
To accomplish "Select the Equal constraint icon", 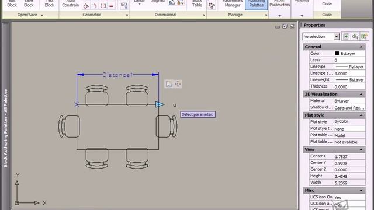I will point(111,6).
